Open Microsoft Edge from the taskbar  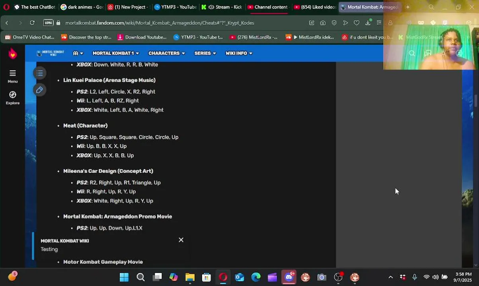(x=256, y=277)
